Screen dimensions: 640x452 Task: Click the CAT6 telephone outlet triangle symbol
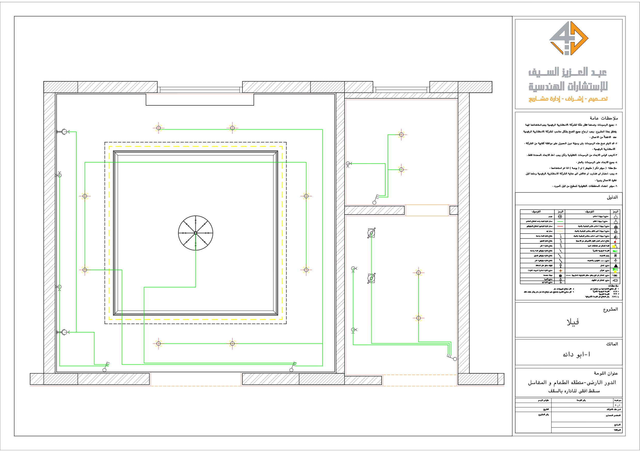coord(616,261)
